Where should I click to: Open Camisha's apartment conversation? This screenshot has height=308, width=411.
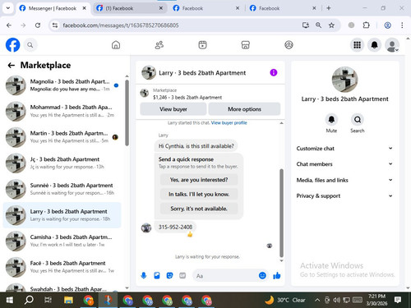tap(62, 241)
